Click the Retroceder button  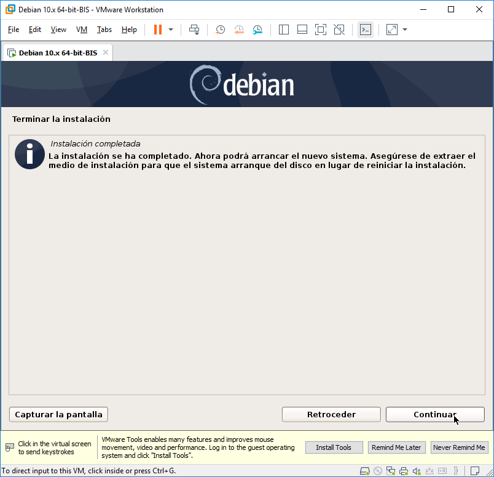click(x=331, y=414)
